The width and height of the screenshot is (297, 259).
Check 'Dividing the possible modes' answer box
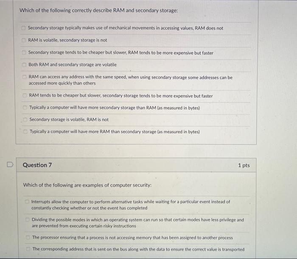(28, 220)
